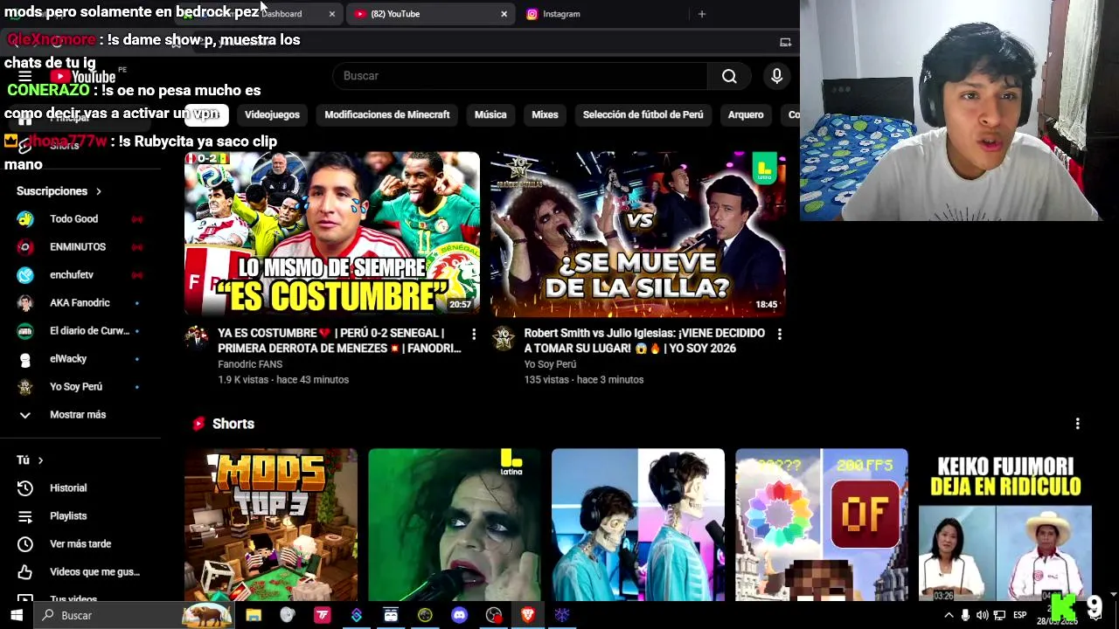Open the skeleton gamers short thumbnail
The width and height of the screenshot is (1119, 629).
click(638, 525)
